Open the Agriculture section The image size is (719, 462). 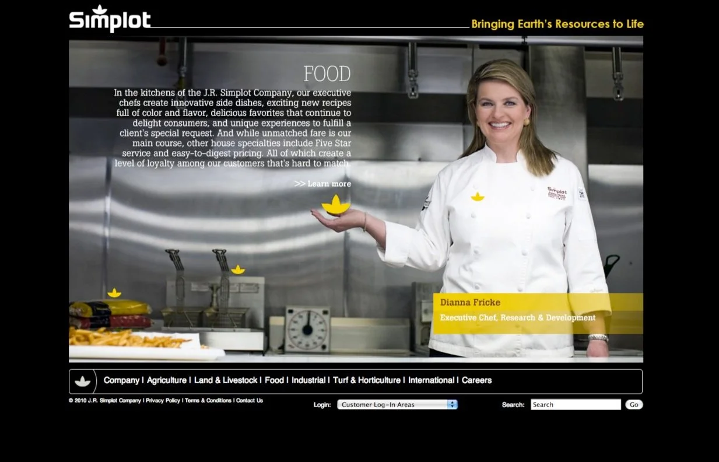pos(167,380)
